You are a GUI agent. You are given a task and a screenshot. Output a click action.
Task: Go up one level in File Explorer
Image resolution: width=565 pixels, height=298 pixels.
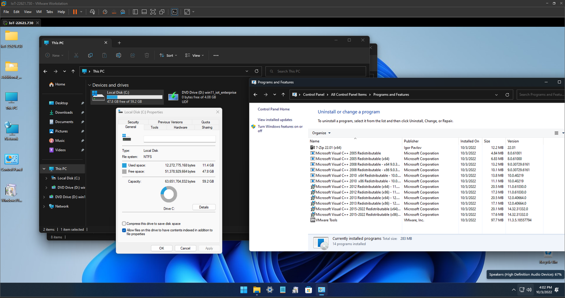click(x=73, y=71)
